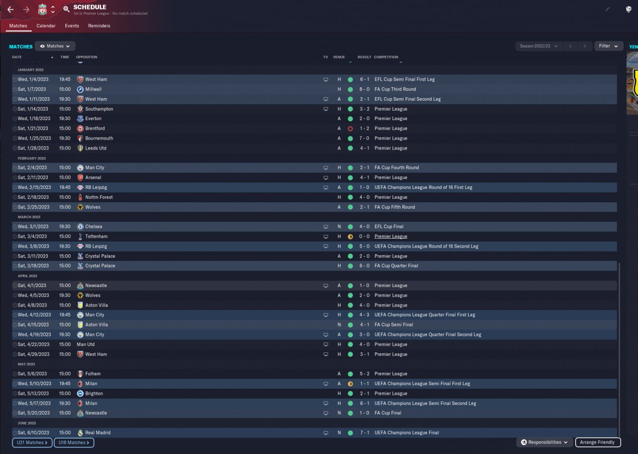
Task: Toggle the check circle for the Leeds Utd match
Action: (x=14, y=148)
